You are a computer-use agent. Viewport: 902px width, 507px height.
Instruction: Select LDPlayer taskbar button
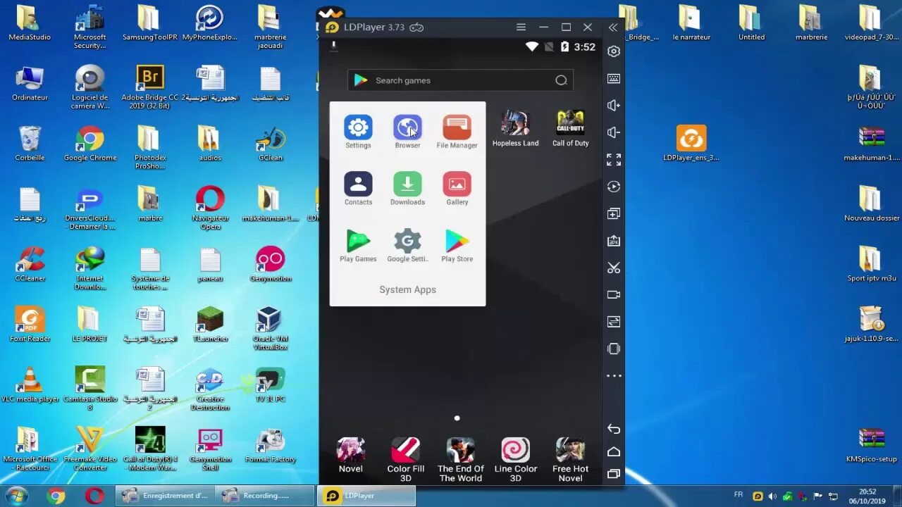coord(366,496)
